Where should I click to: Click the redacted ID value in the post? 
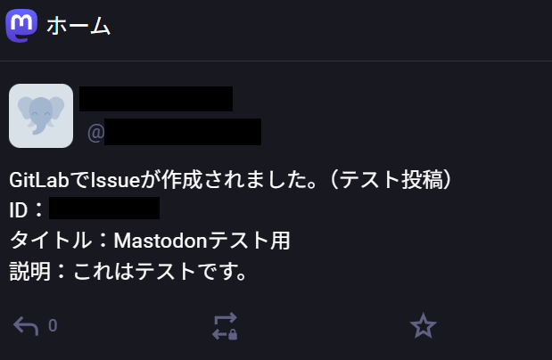104,208
